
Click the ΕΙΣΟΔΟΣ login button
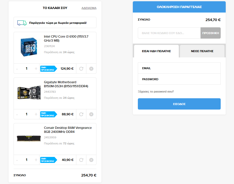tap(179, 104)
